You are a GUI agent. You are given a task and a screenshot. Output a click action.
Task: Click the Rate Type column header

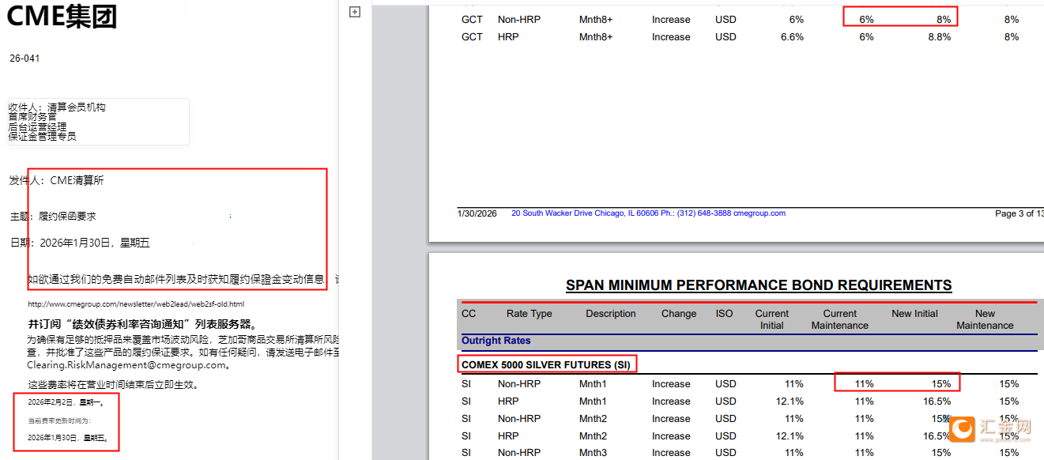530,314
